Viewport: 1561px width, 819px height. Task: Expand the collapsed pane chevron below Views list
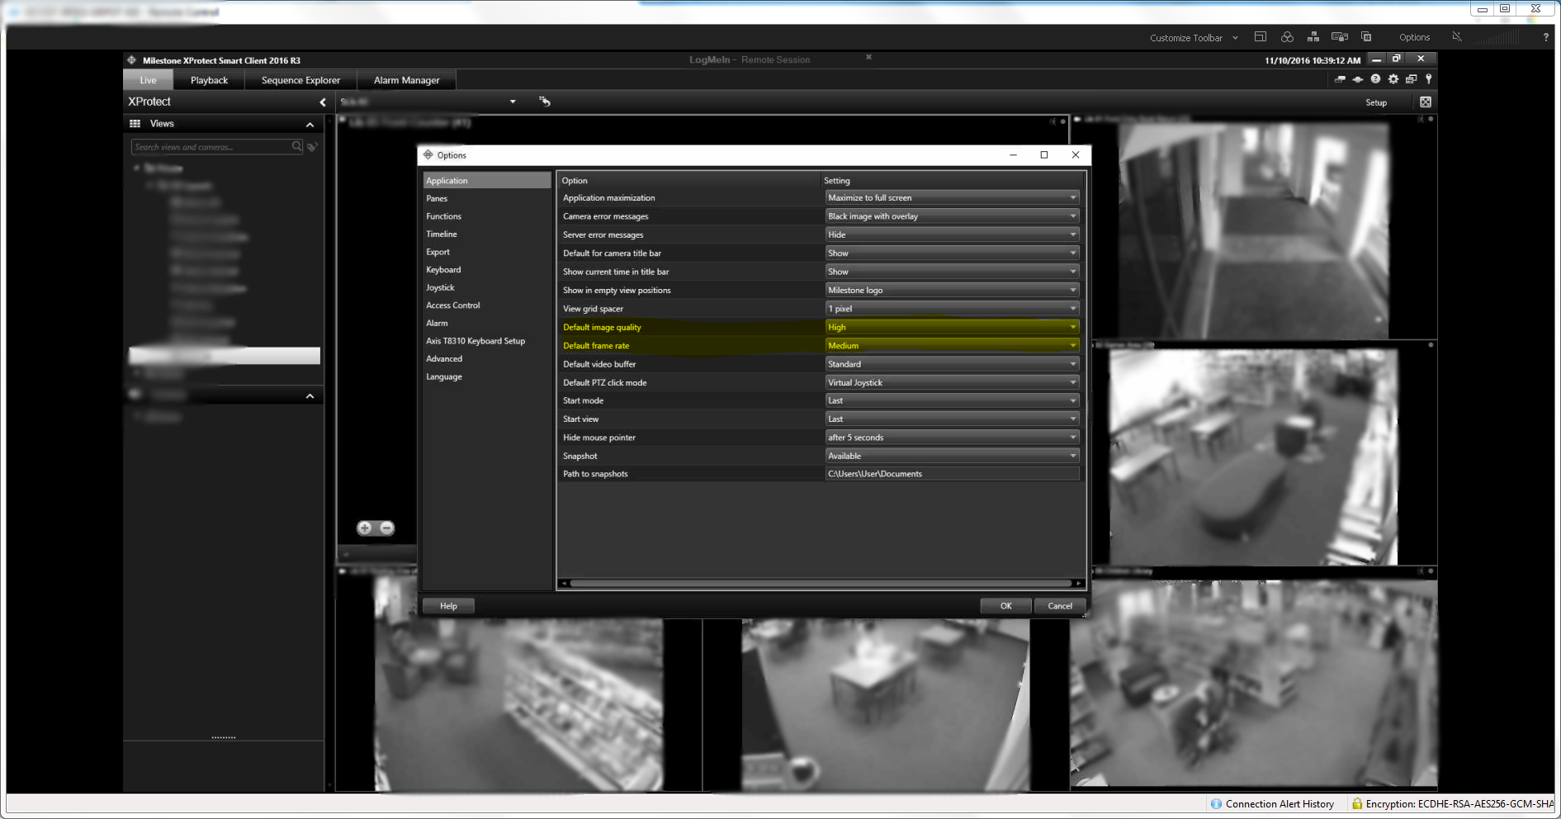point(310,396)
